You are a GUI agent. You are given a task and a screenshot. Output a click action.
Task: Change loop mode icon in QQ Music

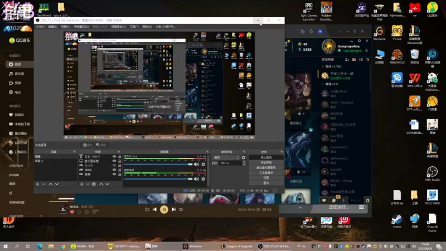coord(147,210)
